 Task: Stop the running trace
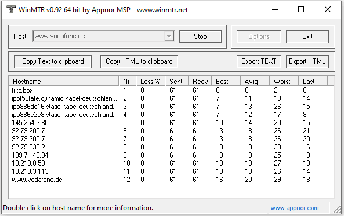tap(200, 36)
